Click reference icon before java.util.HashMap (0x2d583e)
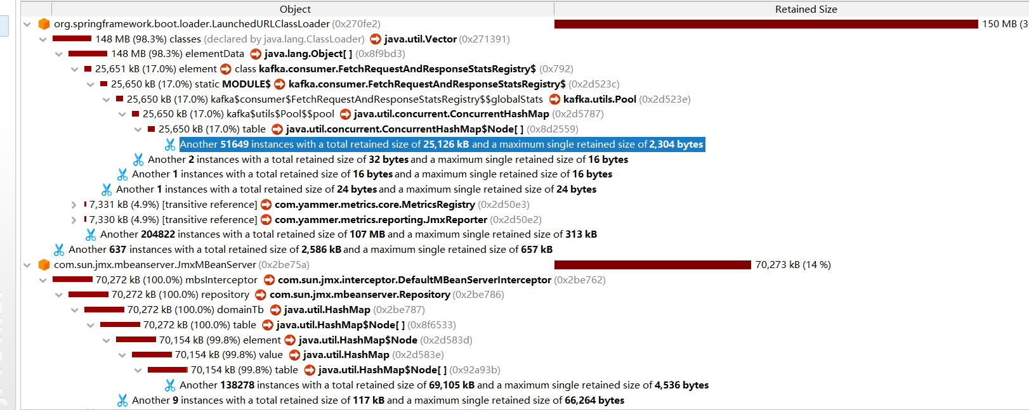1029x410 pixels. pyautogui.click(x=294, y=355)
